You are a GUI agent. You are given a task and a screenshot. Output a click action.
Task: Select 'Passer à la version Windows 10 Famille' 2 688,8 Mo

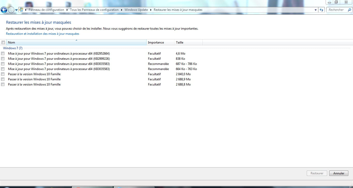(x=34, y=84)
